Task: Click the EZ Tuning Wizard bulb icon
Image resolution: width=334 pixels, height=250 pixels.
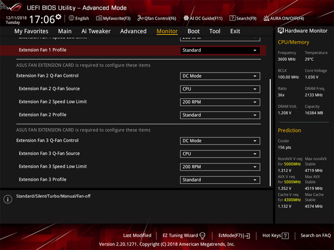Action: pyautogui.click(x=202, y=236)
